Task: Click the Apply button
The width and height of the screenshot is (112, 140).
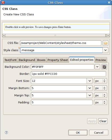Action: 92,121
